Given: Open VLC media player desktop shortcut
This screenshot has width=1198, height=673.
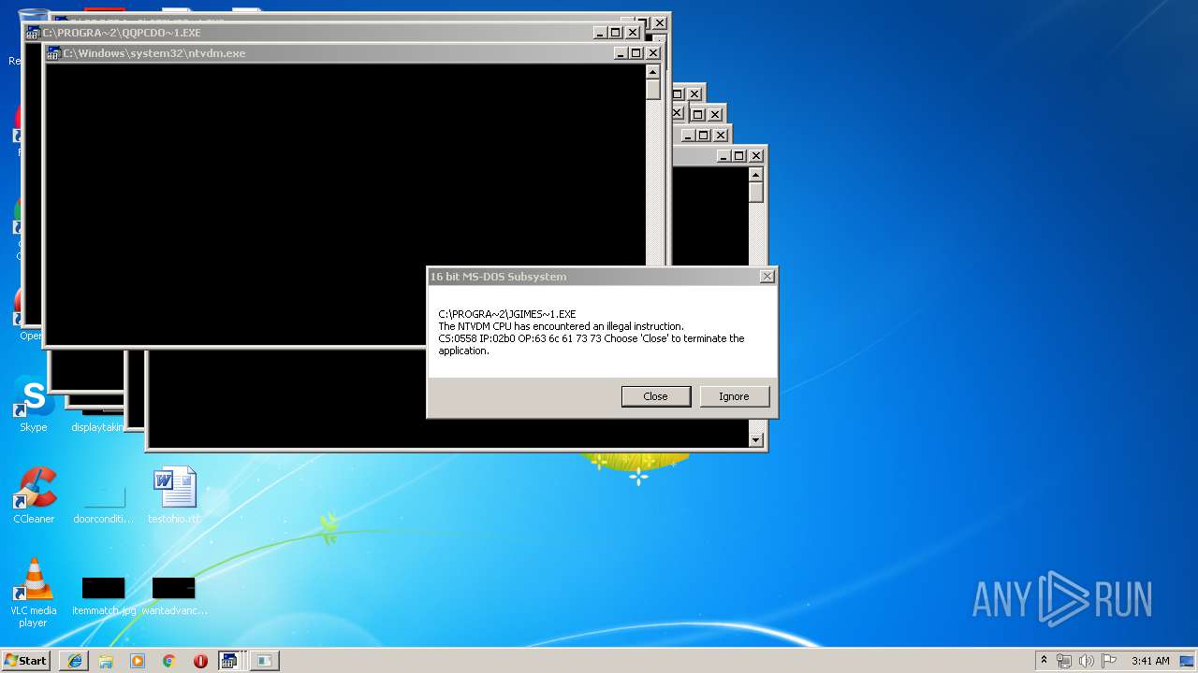Looking at the screenshot, I should (34, 594).
